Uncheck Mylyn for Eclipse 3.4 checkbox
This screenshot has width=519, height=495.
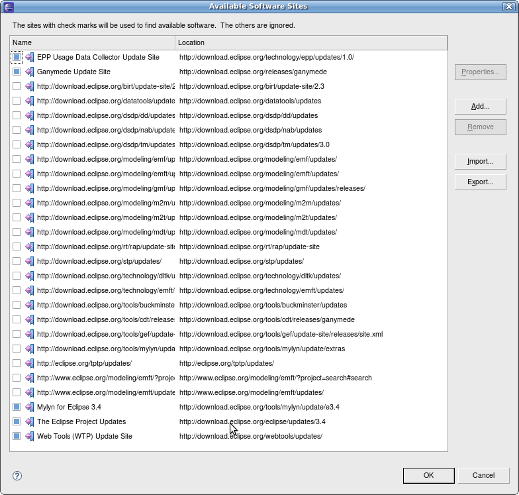[17, 407]
